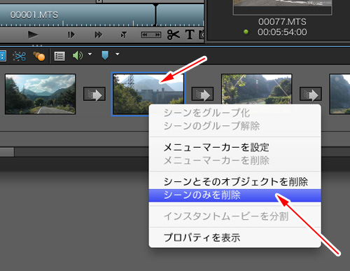The height and width of the screenshot is (271, 350).
Task: Click the step forward one frame button
Action: point(71,35)
